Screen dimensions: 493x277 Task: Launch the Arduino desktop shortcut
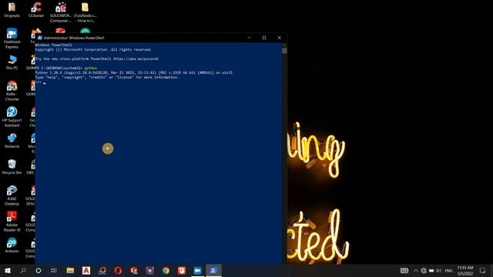[x=12, y=245]
